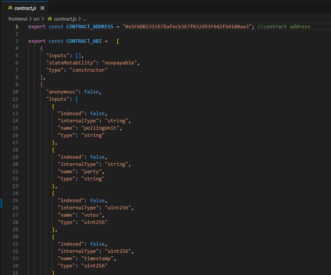Click the CONTRACT_ABI constant name
This screenshot has width=331, height=275.
(x=84, y=41)
